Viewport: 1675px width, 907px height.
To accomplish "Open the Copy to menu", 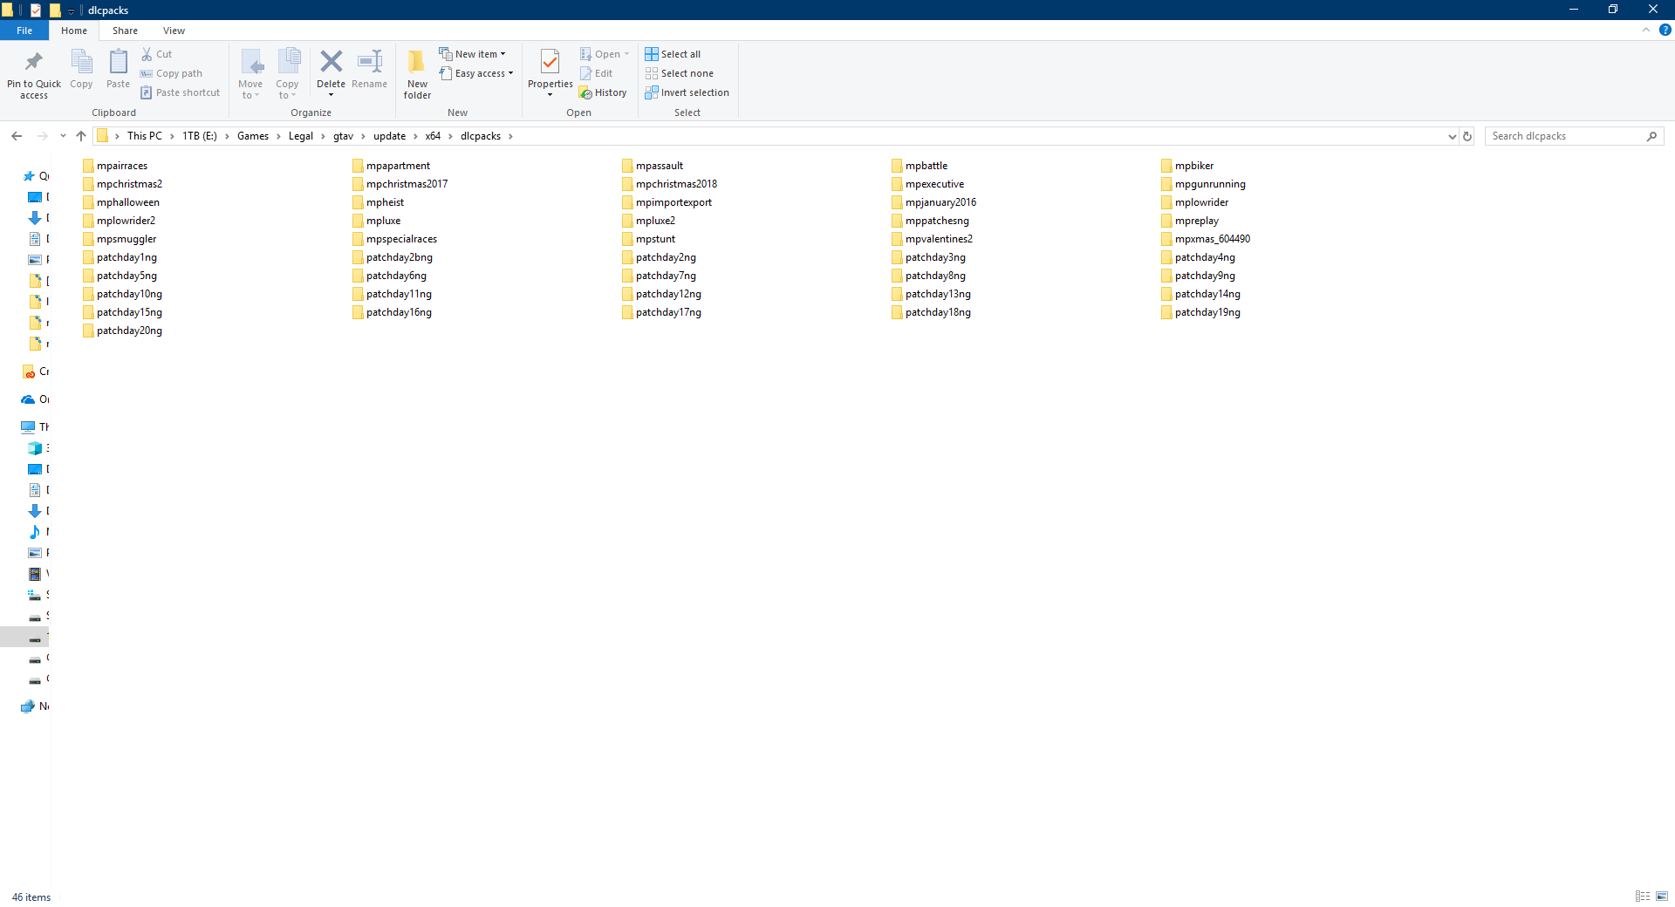I will (x=287, y=74).
